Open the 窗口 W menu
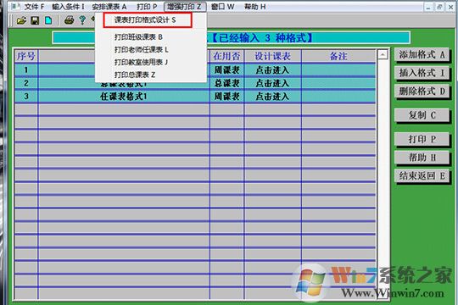458x305 pixels. point(223,7)
